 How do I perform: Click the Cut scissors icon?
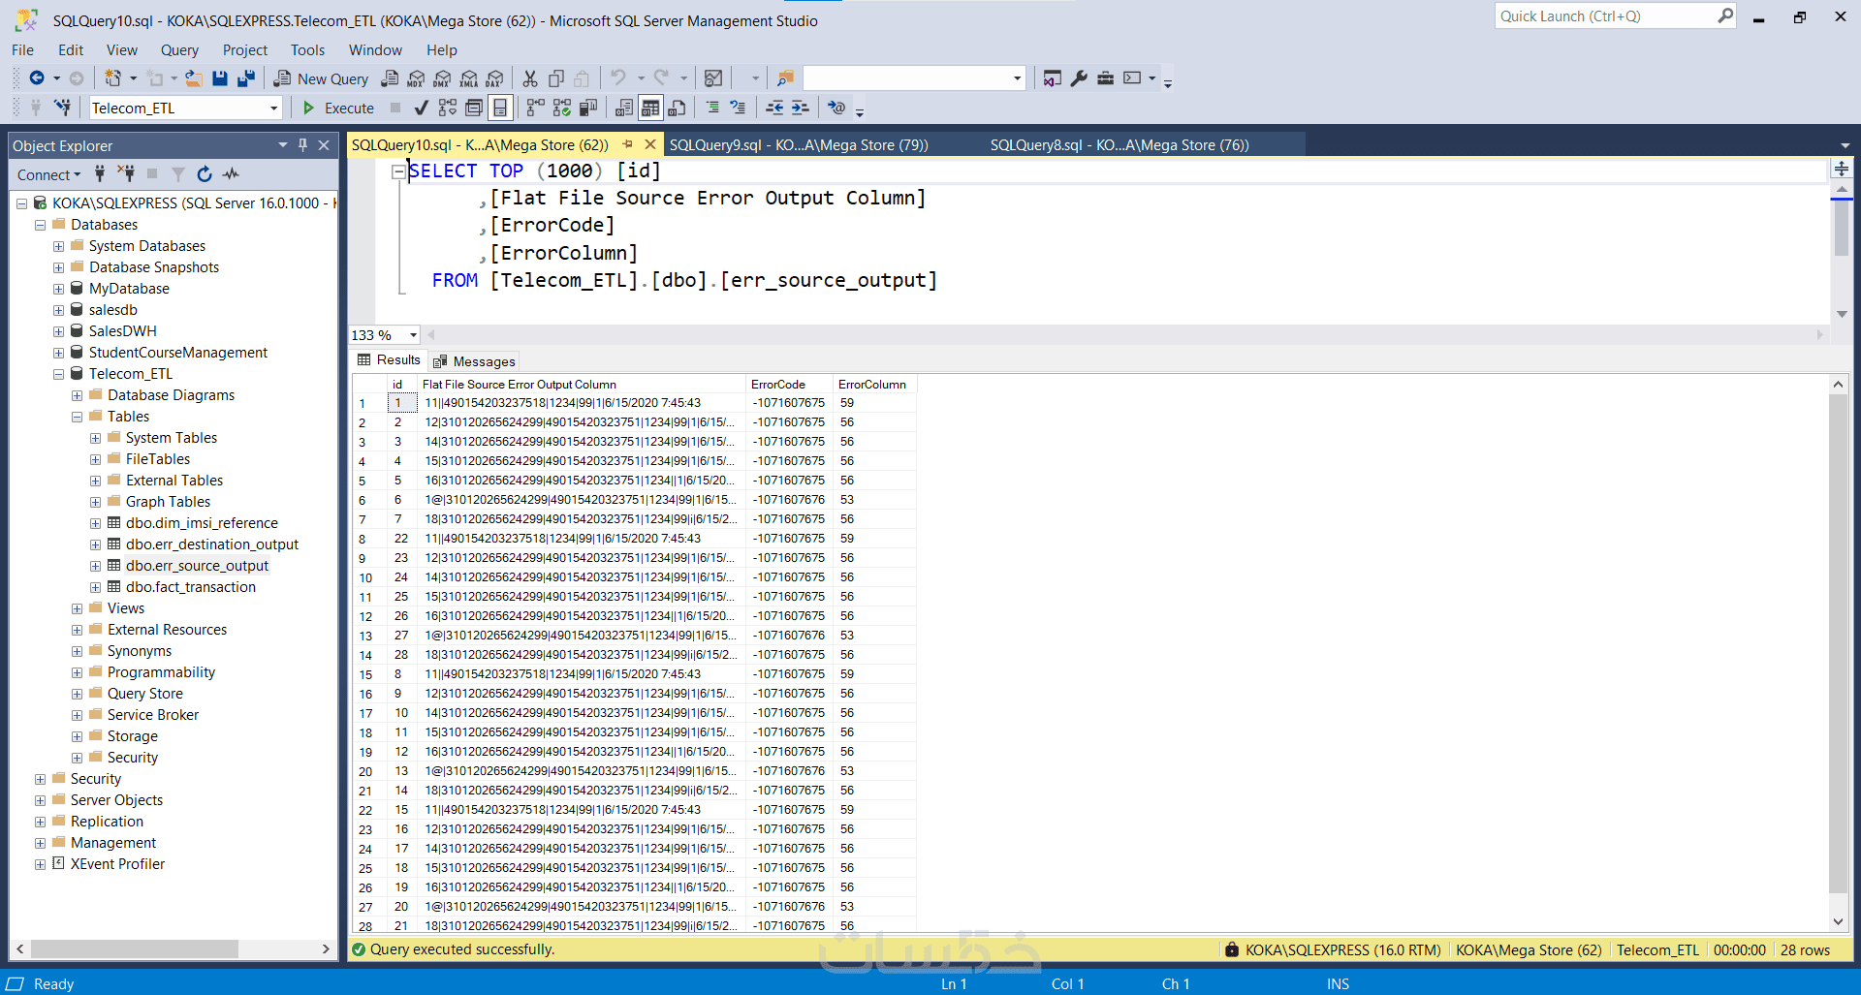(x=530, y=78)
